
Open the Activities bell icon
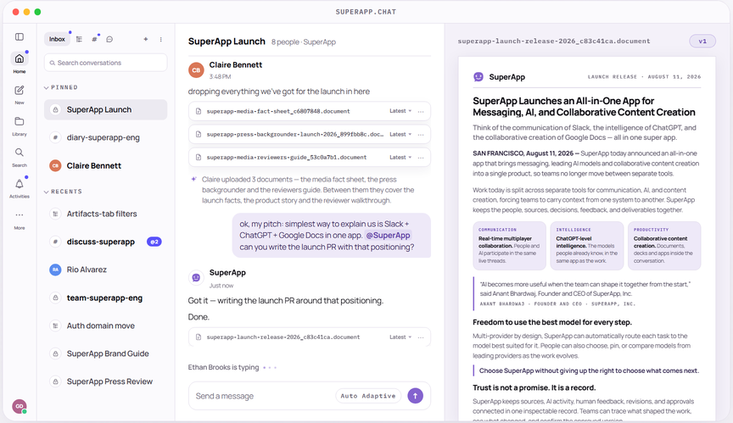pyautogui.click(x=20, y=184)
